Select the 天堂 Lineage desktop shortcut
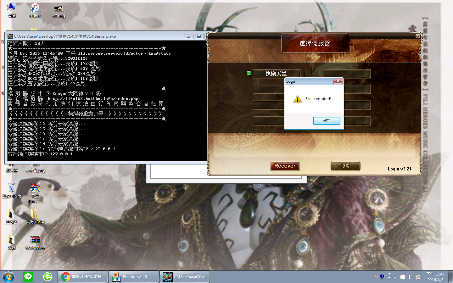This screenshot has height=283, width=453. click(35, 193)
